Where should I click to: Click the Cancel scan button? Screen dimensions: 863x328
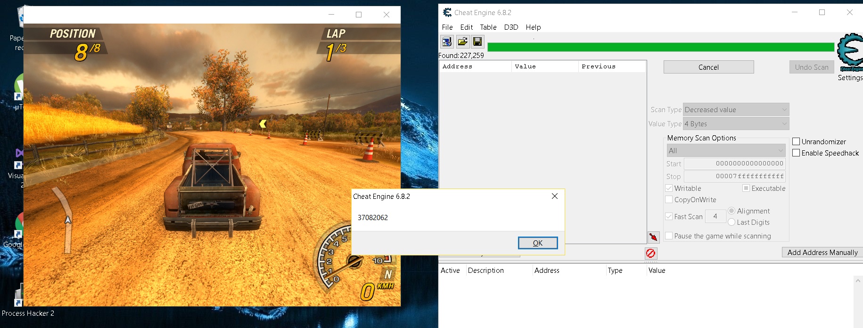(x=708, y=67)
